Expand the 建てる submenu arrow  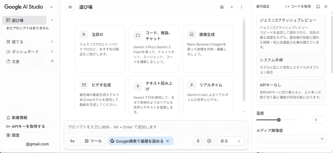coord(52,42)
